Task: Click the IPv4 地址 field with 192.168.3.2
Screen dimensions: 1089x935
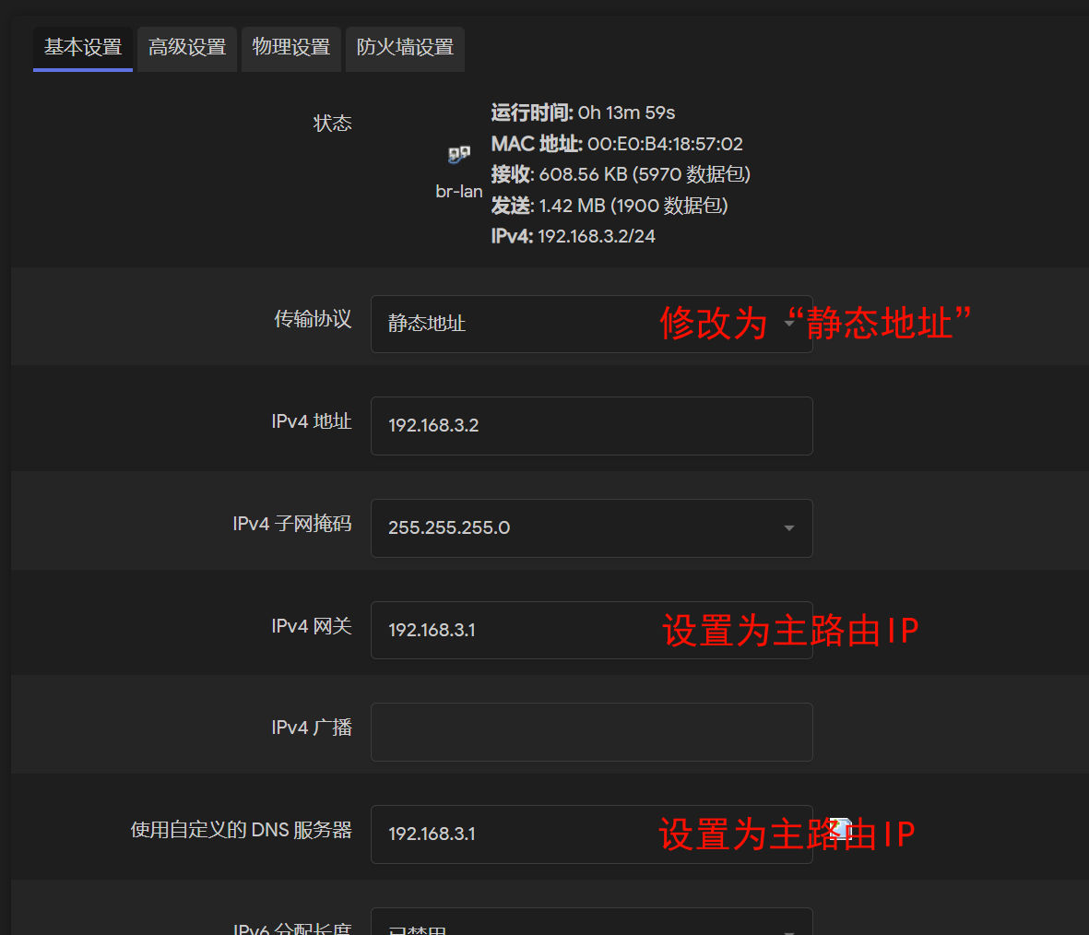Action: 590,426
